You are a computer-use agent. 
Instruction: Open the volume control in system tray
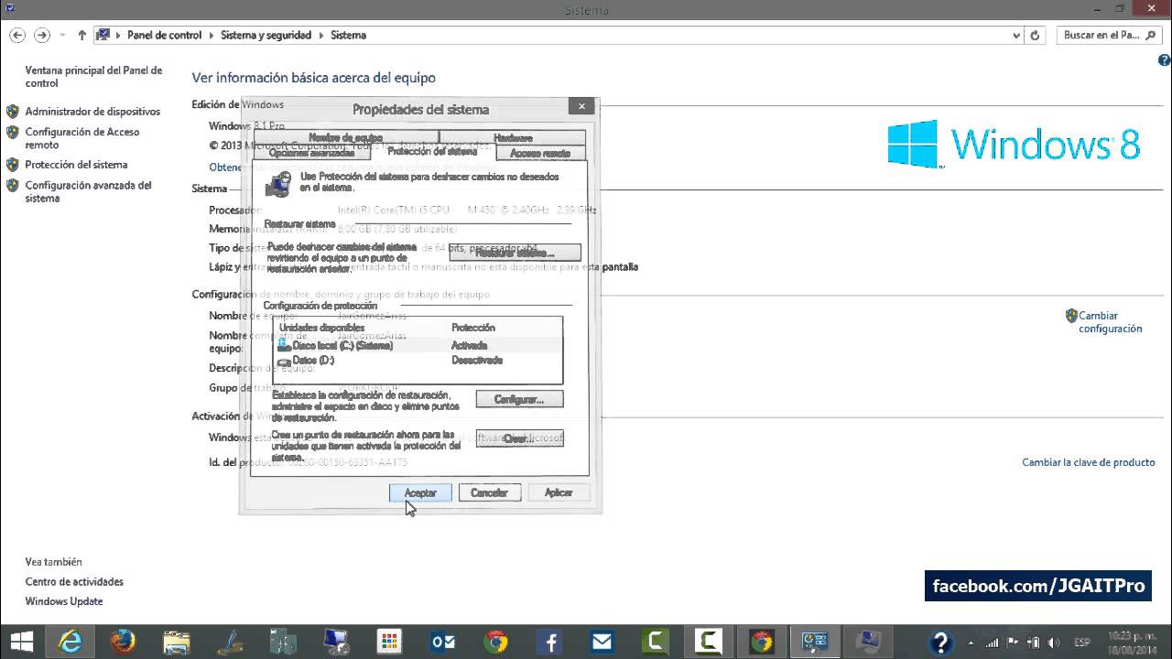pos(1052,642)
